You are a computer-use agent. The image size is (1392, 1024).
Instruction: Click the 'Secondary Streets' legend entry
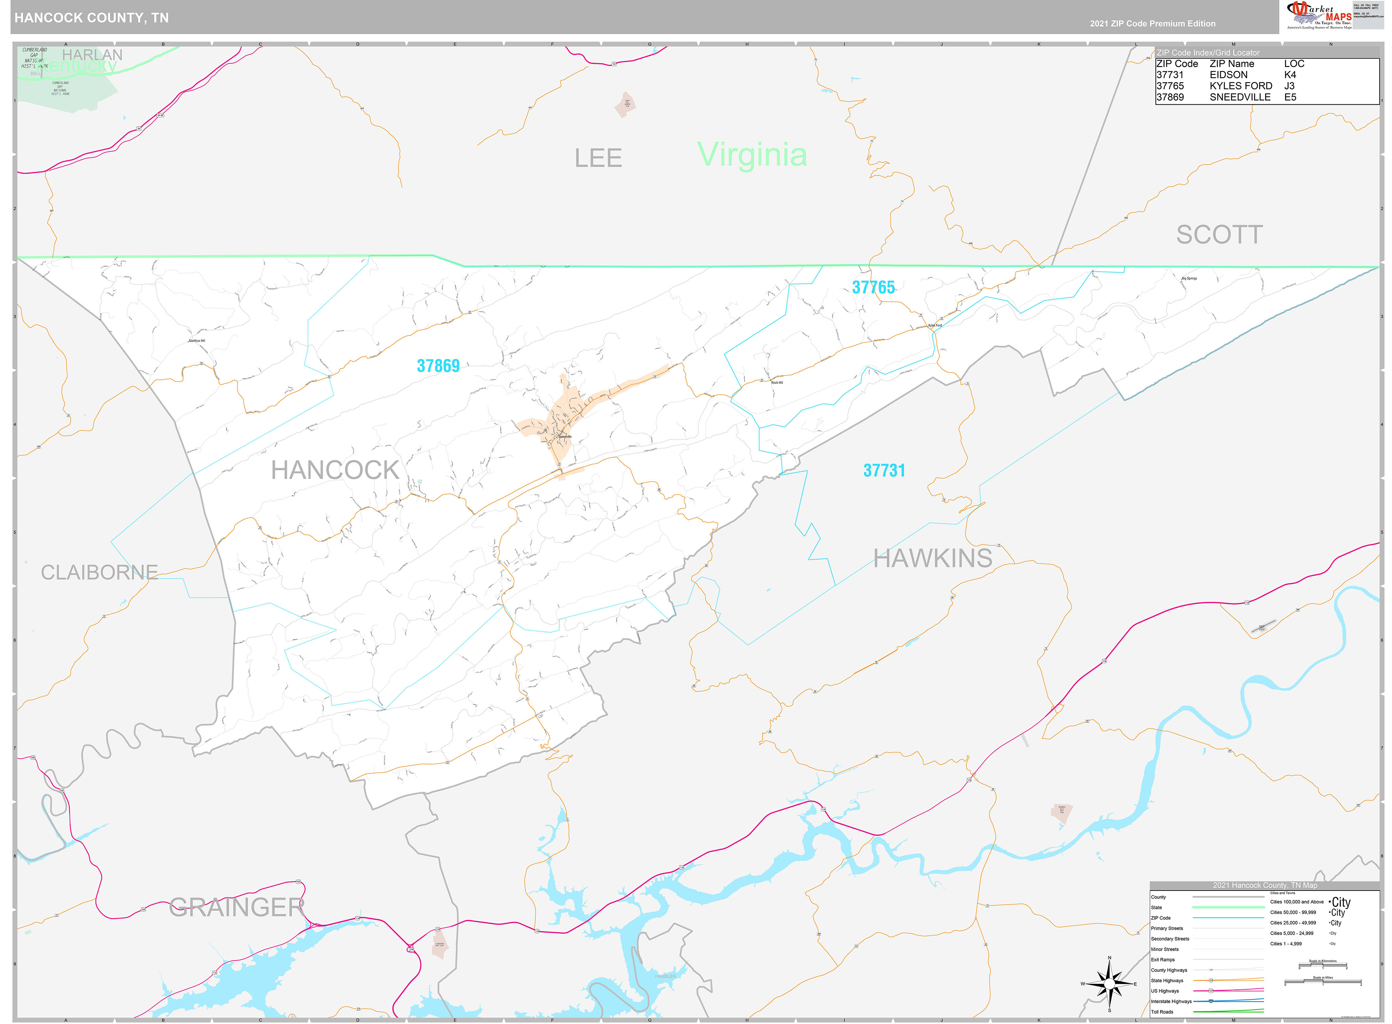point(1170,939)
